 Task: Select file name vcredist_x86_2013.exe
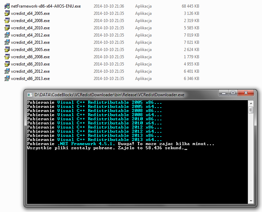click(30, 79)
